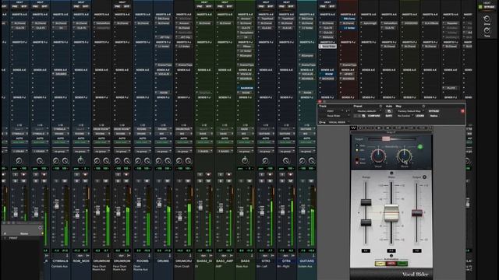Image resolution: width=499 pixels, height=280 pixels.
Task: Click Vocal Rider's Vocal sensitivity knob
Action: [x=378, y=156]
